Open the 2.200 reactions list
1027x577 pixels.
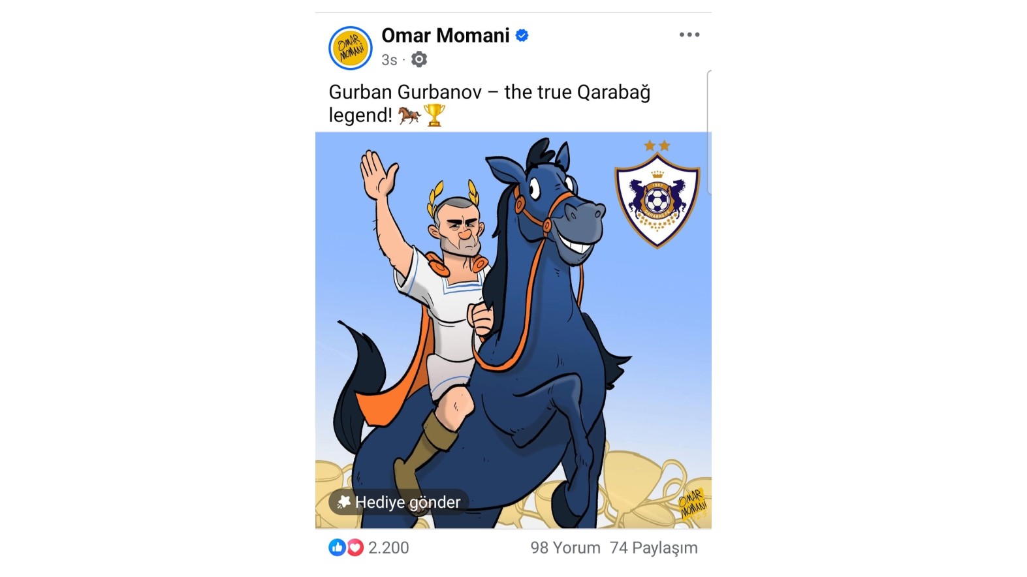point(388,548)
